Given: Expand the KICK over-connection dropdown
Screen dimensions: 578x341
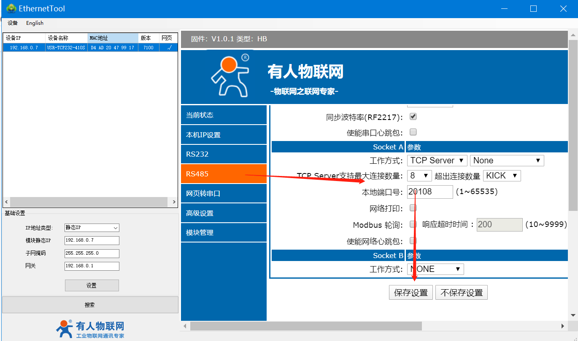Looking at the screenshot, I should tap(502, 176).
